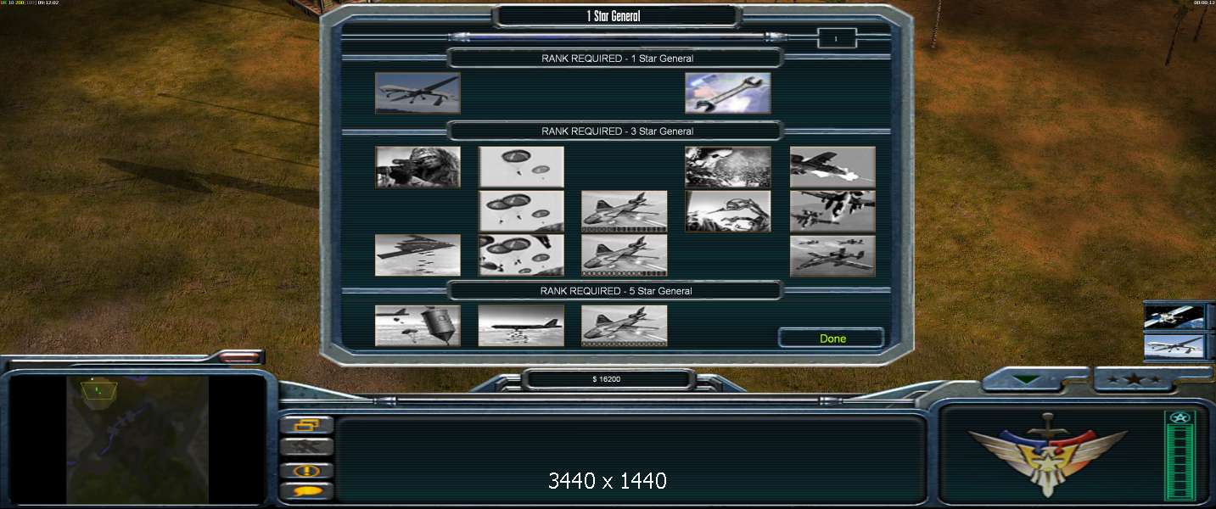Choose the second-level A-10 strike icon

832,211
